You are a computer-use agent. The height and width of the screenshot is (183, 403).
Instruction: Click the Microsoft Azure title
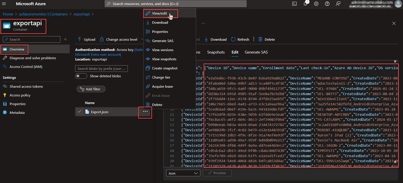[30, 4]
